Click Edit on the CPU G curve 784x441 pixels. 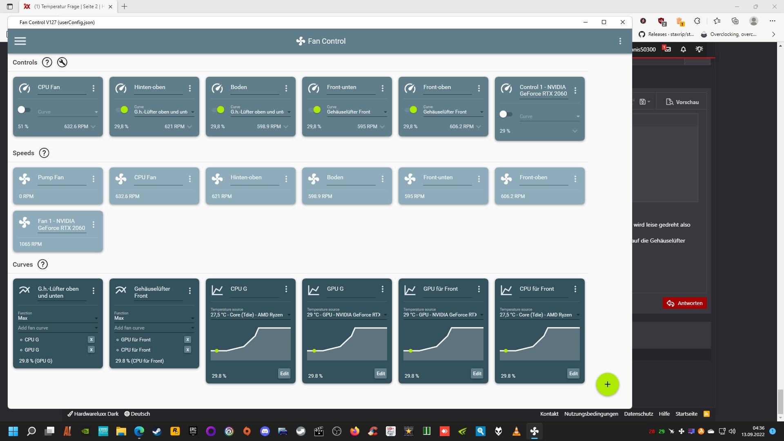[284, 374]
